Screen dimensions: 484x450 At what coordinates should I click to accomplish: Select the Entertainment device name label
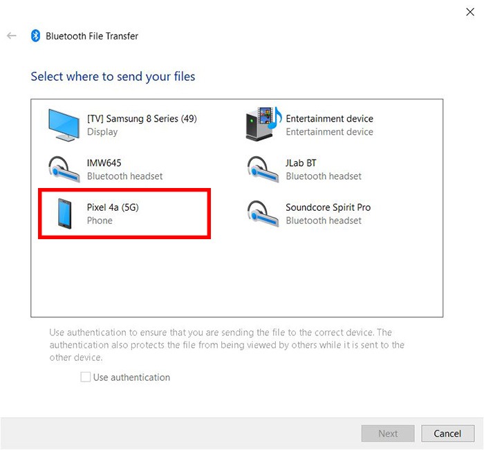point(329,118)
